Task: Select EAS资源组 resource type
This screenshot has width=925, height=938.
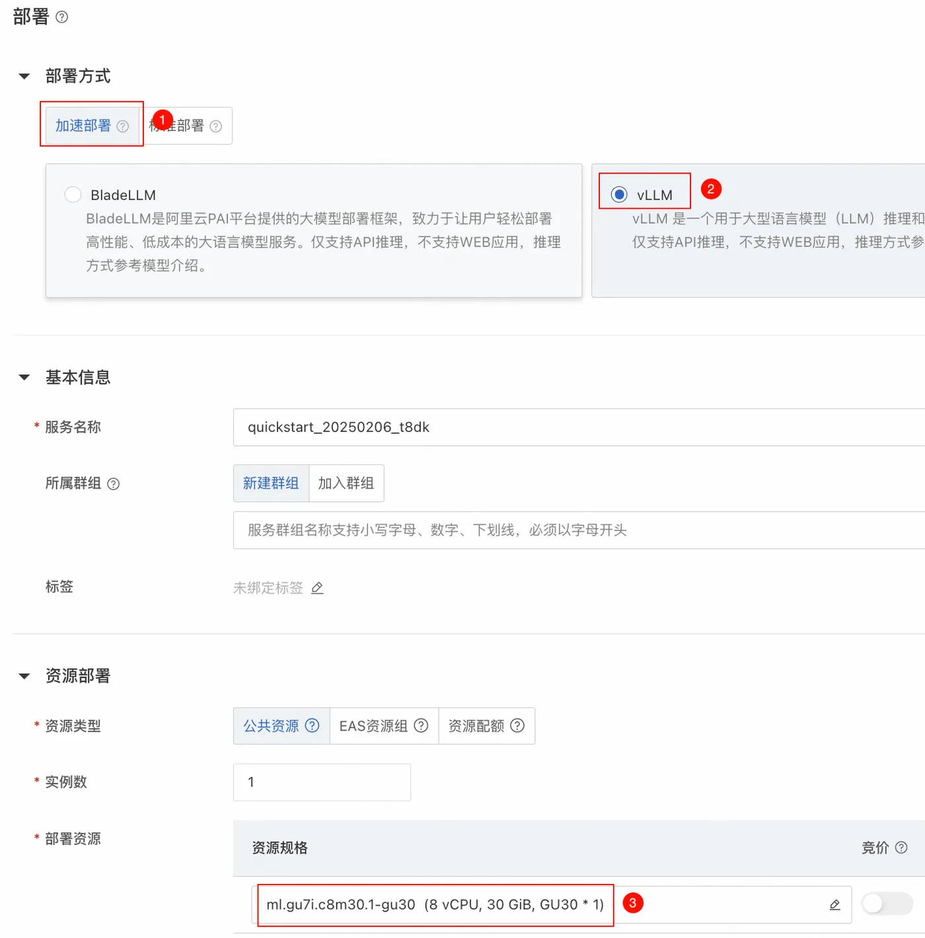Action: [x=384, y=726]
